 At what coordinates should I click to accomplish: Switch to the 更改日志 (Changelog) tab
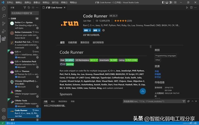[x=85, y=42]
